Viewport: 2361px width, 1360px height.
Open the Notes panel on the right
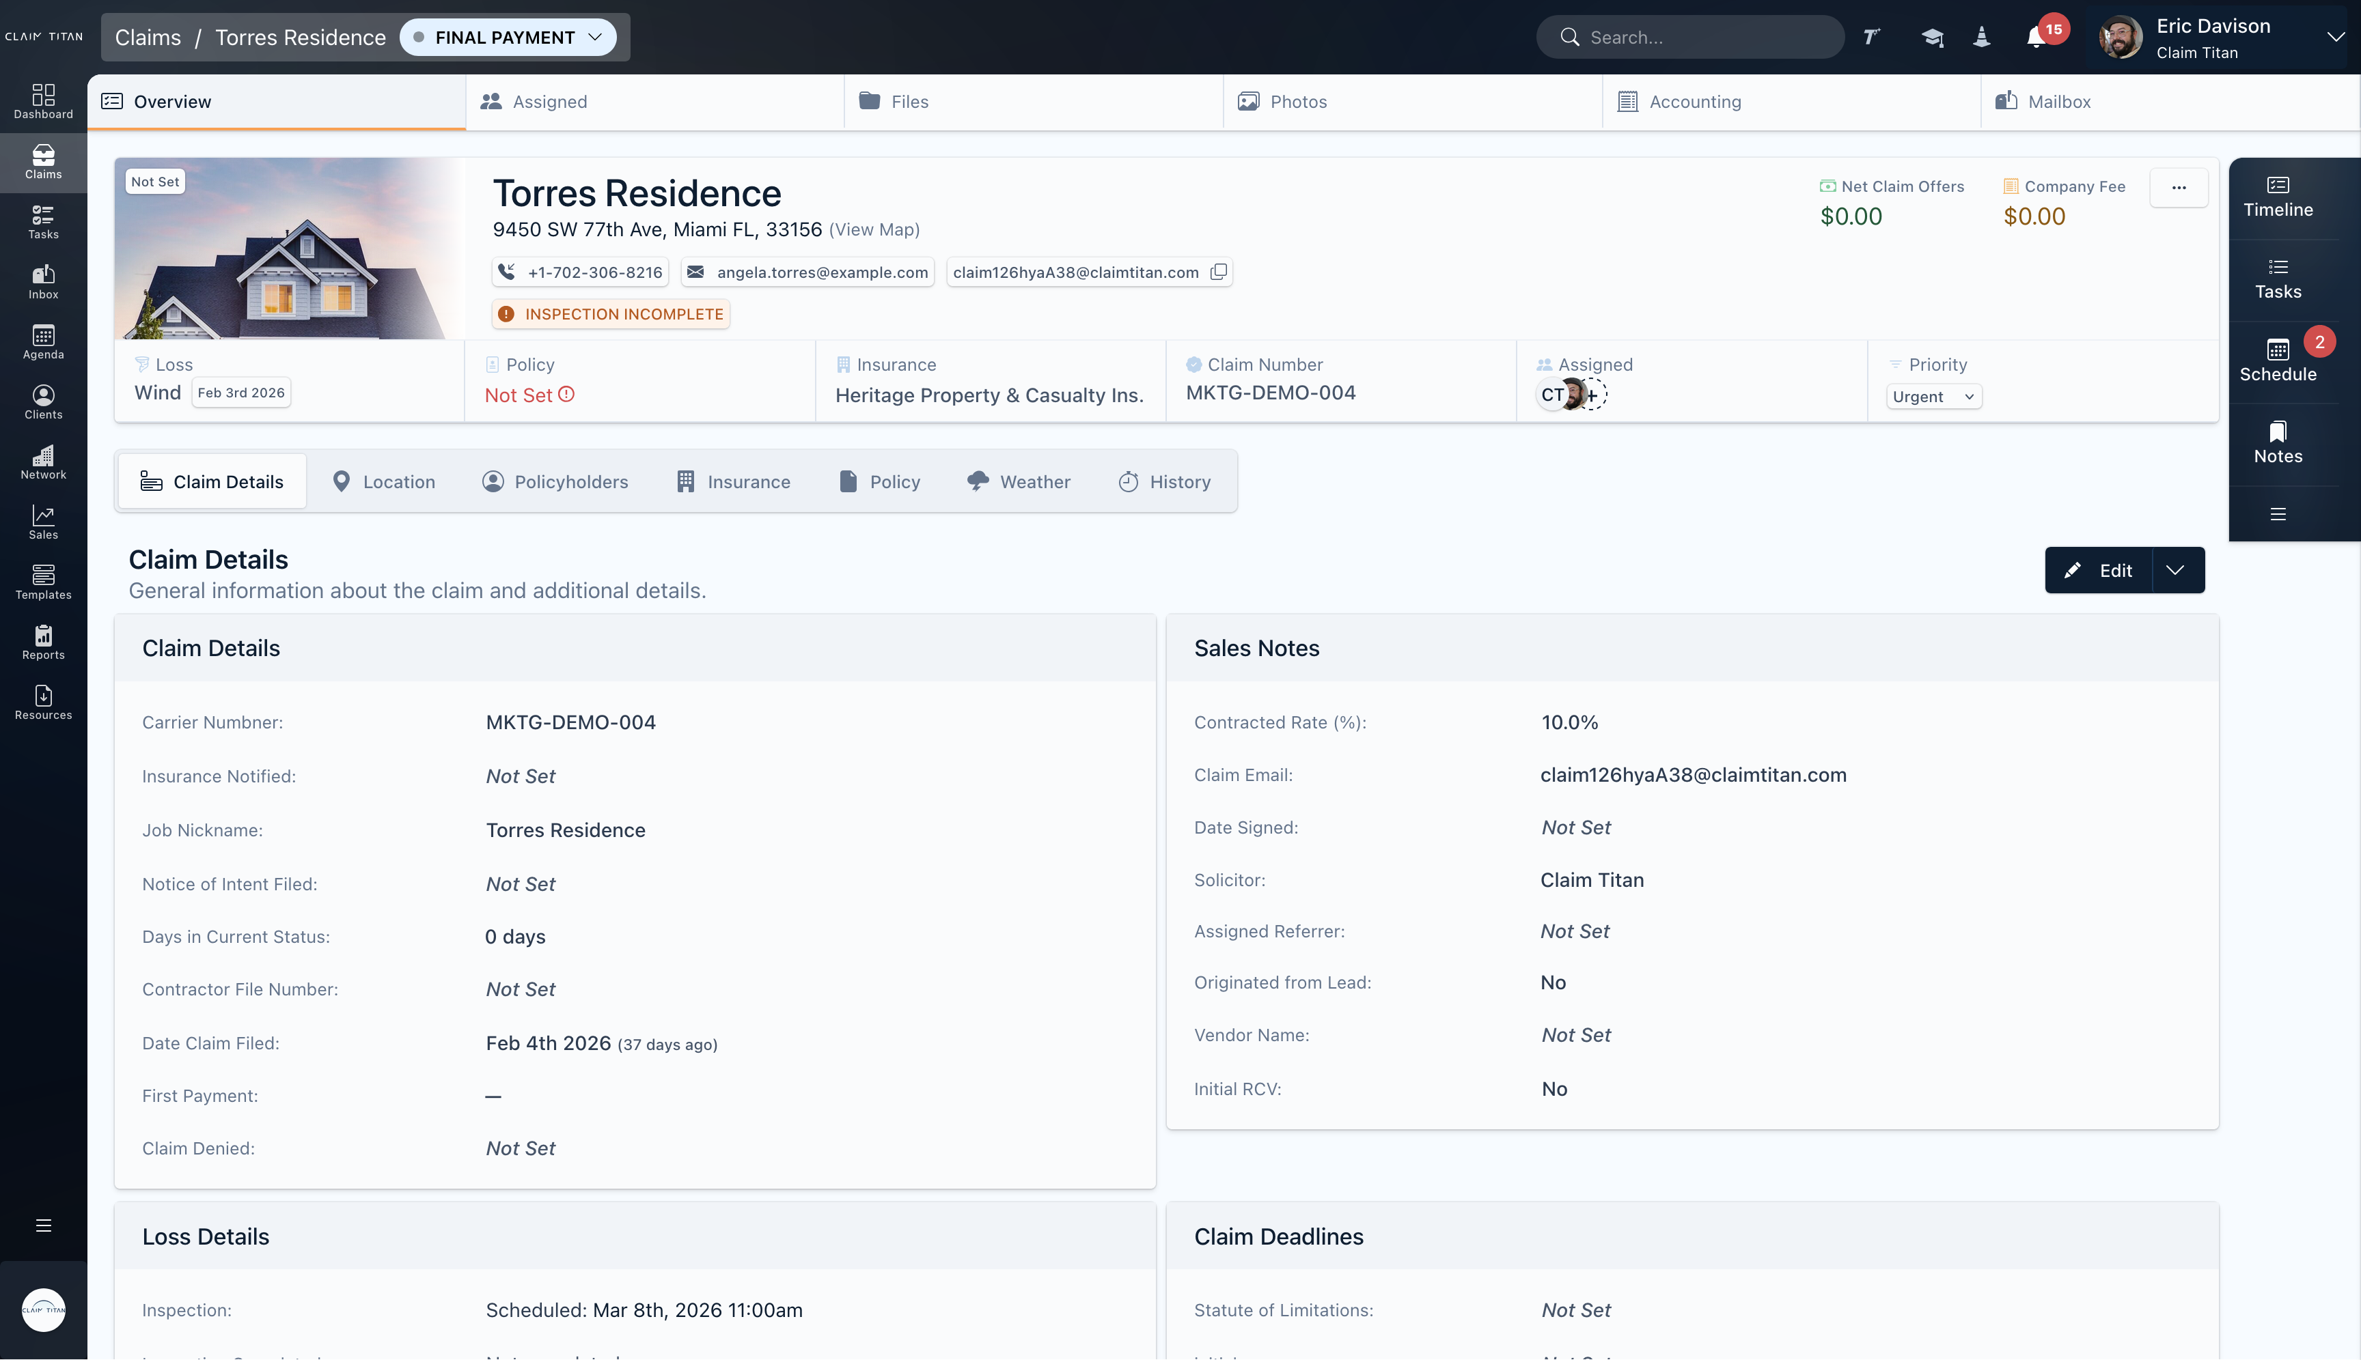[x=2279, y=442]
